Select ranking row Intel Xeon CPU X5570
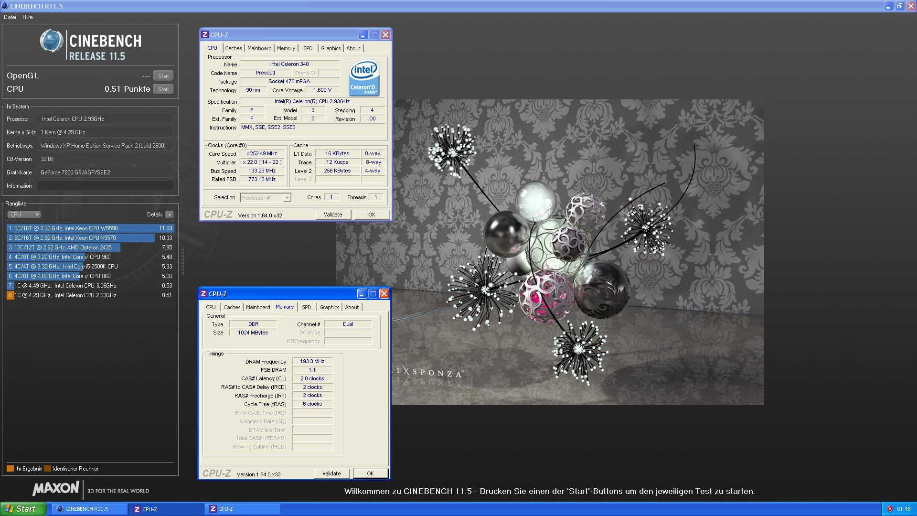The image size is (917, 516). (90, 238)
